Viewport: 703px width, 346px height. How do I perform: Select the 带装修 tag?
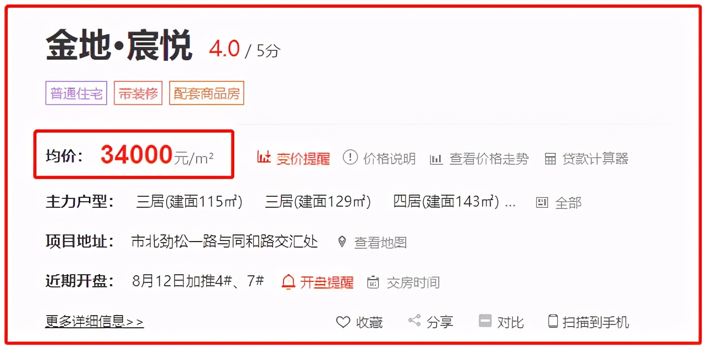pos(138,93)
